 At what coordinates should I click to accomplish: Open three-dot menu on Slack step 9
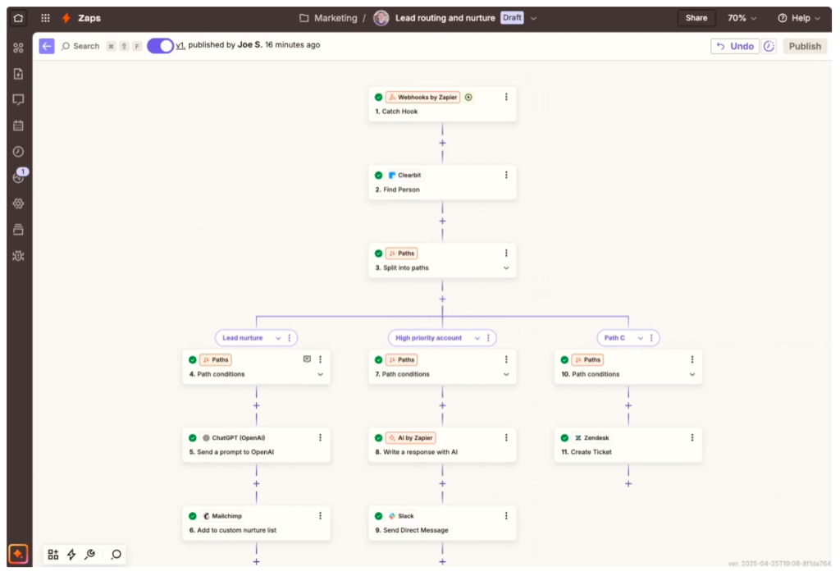click(x=506, y=516)
